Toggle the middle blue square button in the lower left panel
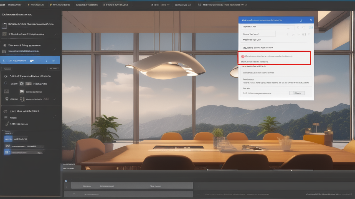The width and height of the screenshot is (355, 199). (7, 146)
